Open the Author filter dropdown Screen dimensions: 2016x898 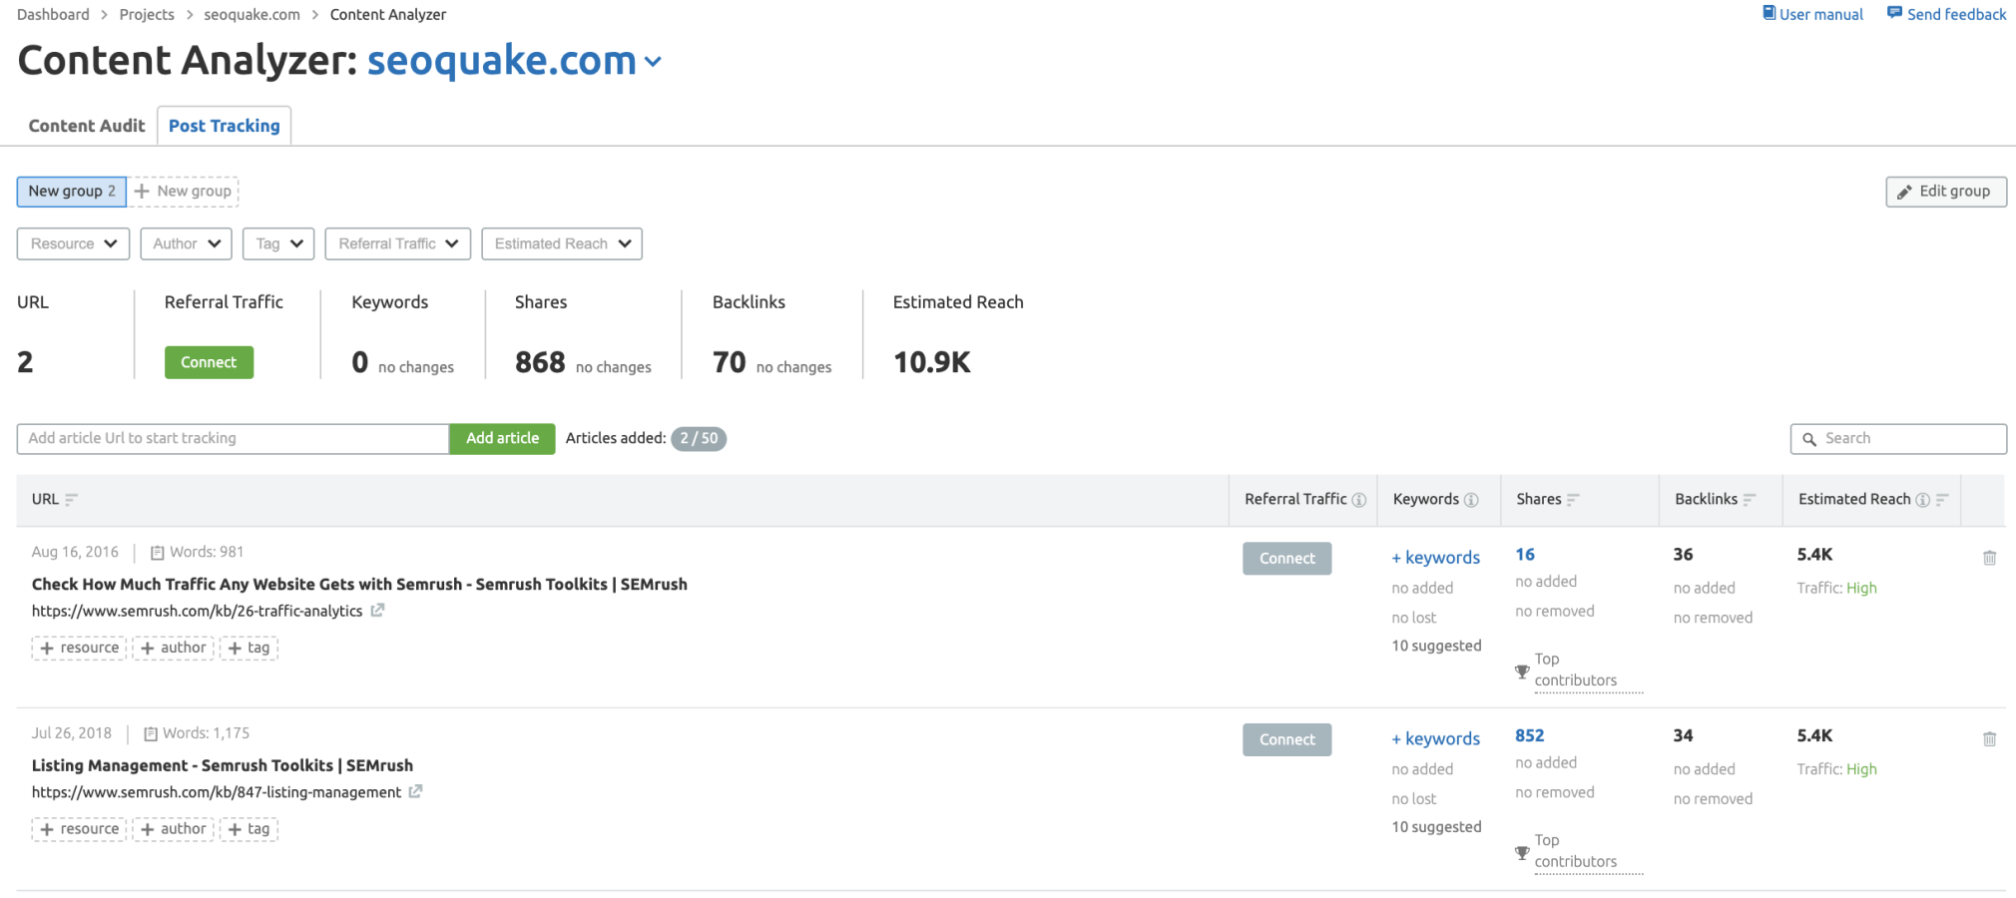[187, 243]
